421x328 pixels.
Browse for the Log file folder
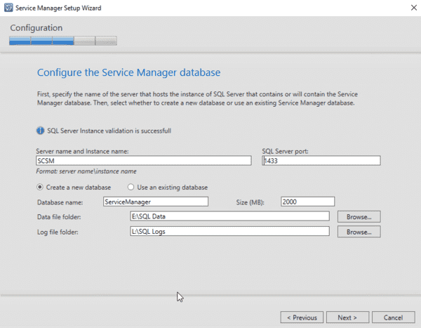[x=359, y=232]
